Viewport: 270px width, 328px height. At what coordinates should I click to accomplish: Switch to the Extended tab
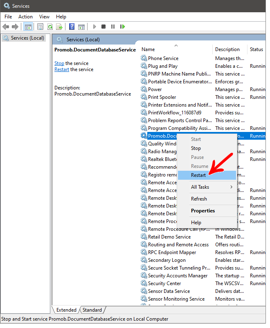tap(66, 310)
